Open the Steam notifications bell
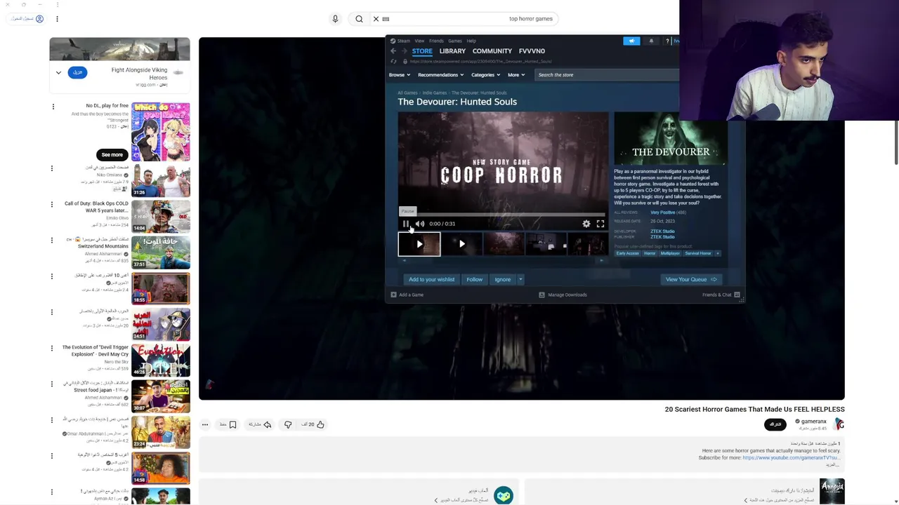 [651, 41]
